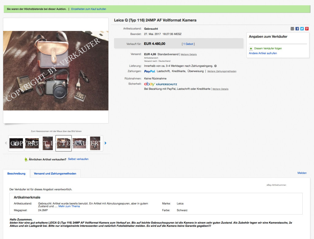Screen dimensions: 314x239
Task: Click the green sell tag icon
Action: [x=26, y=159]
